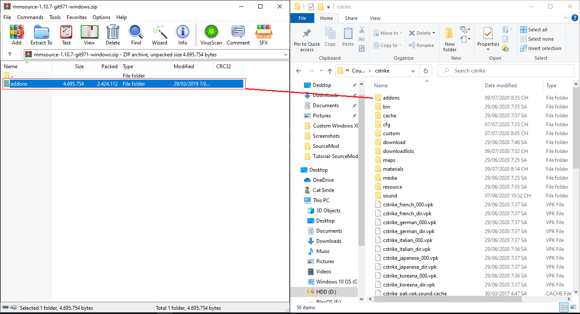Image resolution: width=580 pixels, height=314 pixels.
Task: Click the Copy icon in Explorer ribbon
Action: coord(330,37)
